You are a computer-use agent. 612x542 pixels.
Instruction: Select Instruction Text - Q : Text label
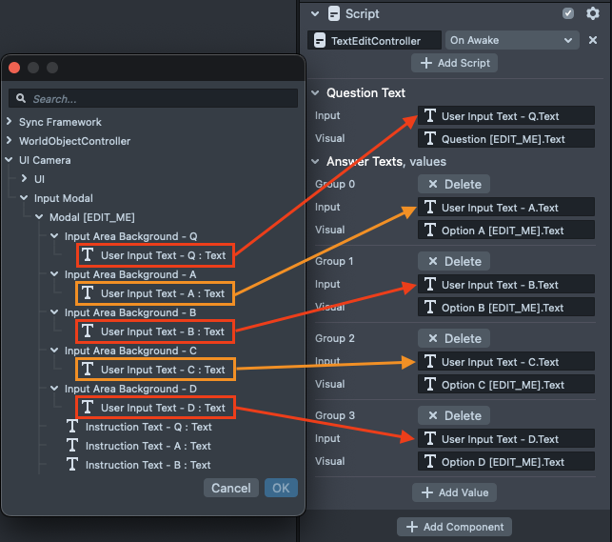click(x=148, y=427)
